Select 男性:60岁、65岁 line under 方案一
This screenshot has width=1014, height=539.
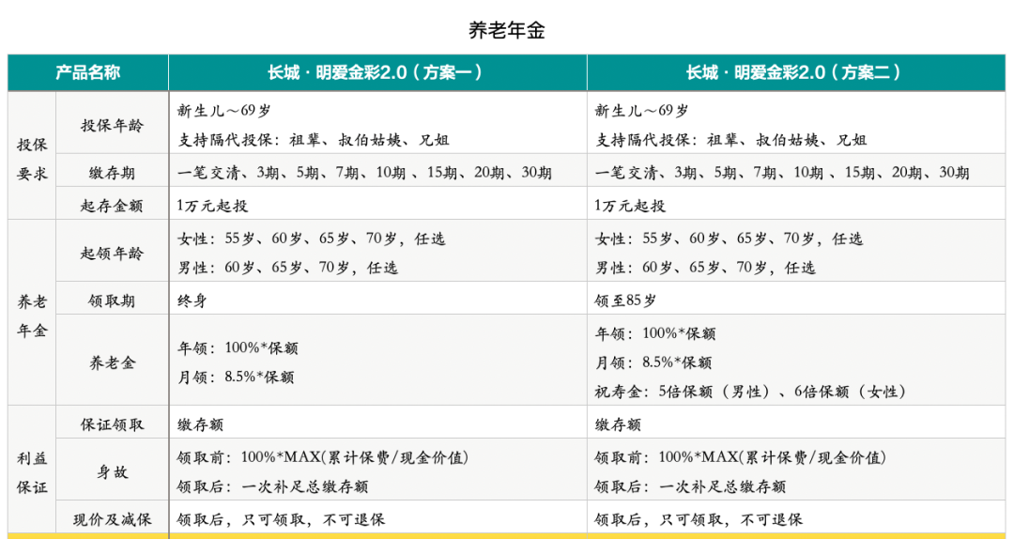(x=288, y=268)
